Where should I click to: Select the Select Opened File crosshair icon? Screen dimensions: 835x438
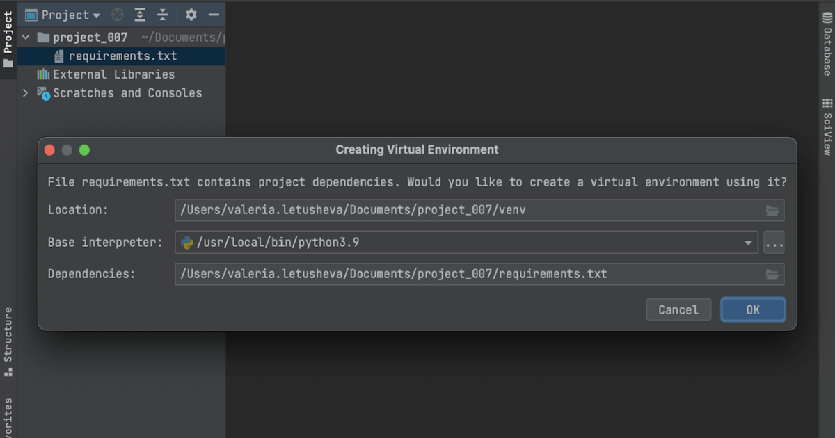(117, 15)
